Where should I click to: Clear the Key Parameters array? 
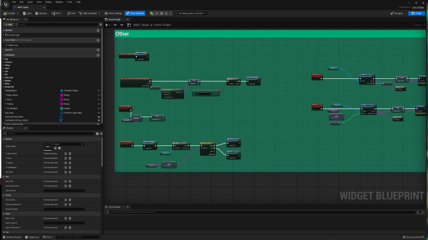point(70,186)
